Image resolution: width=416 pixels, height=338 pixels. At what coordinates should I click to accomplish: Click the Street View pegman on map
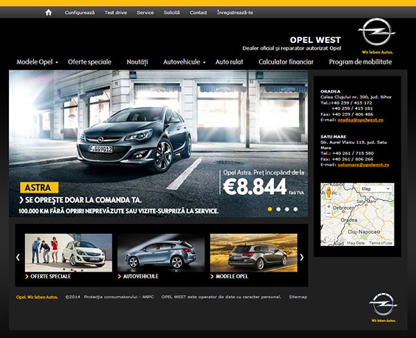[x=329, y=193]
